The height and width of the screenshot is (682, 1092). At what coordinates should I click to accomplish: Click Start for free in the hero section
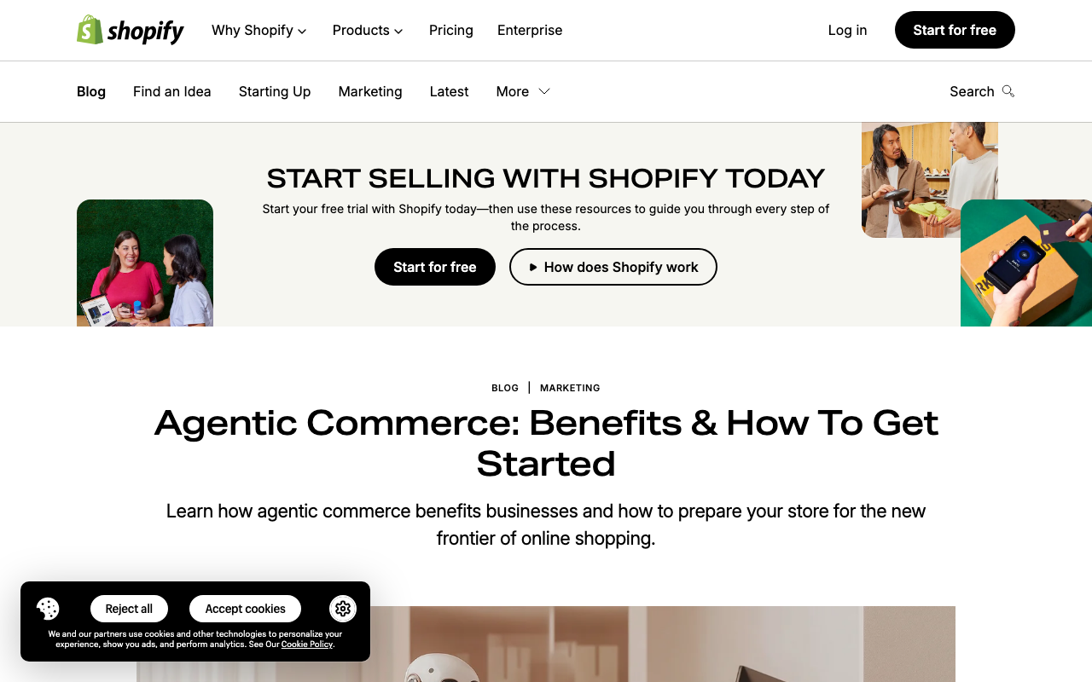tap(434, 266)
